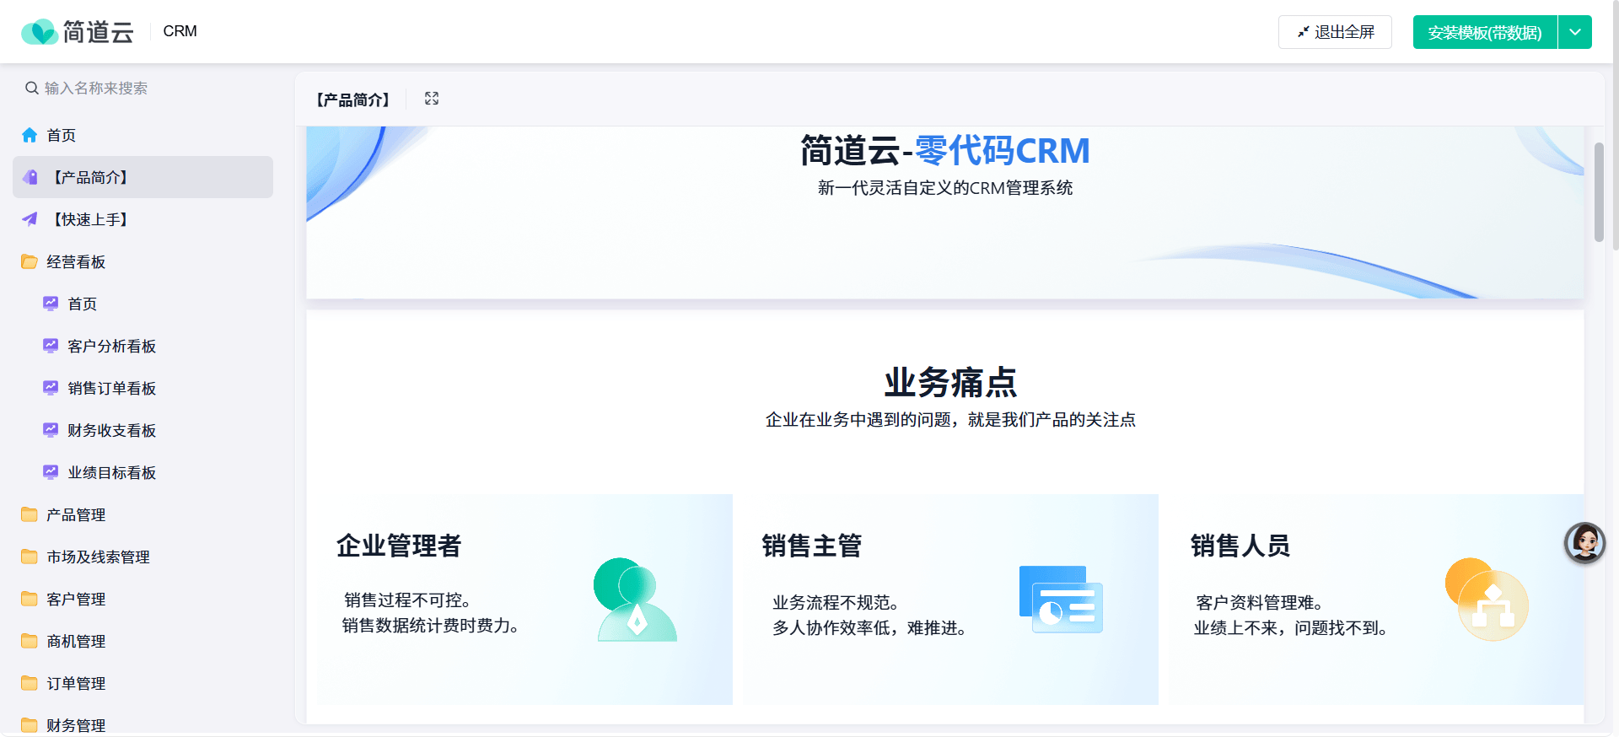Click the folder icon beside 客户管理
The image size is (1619, 737).
30,599
